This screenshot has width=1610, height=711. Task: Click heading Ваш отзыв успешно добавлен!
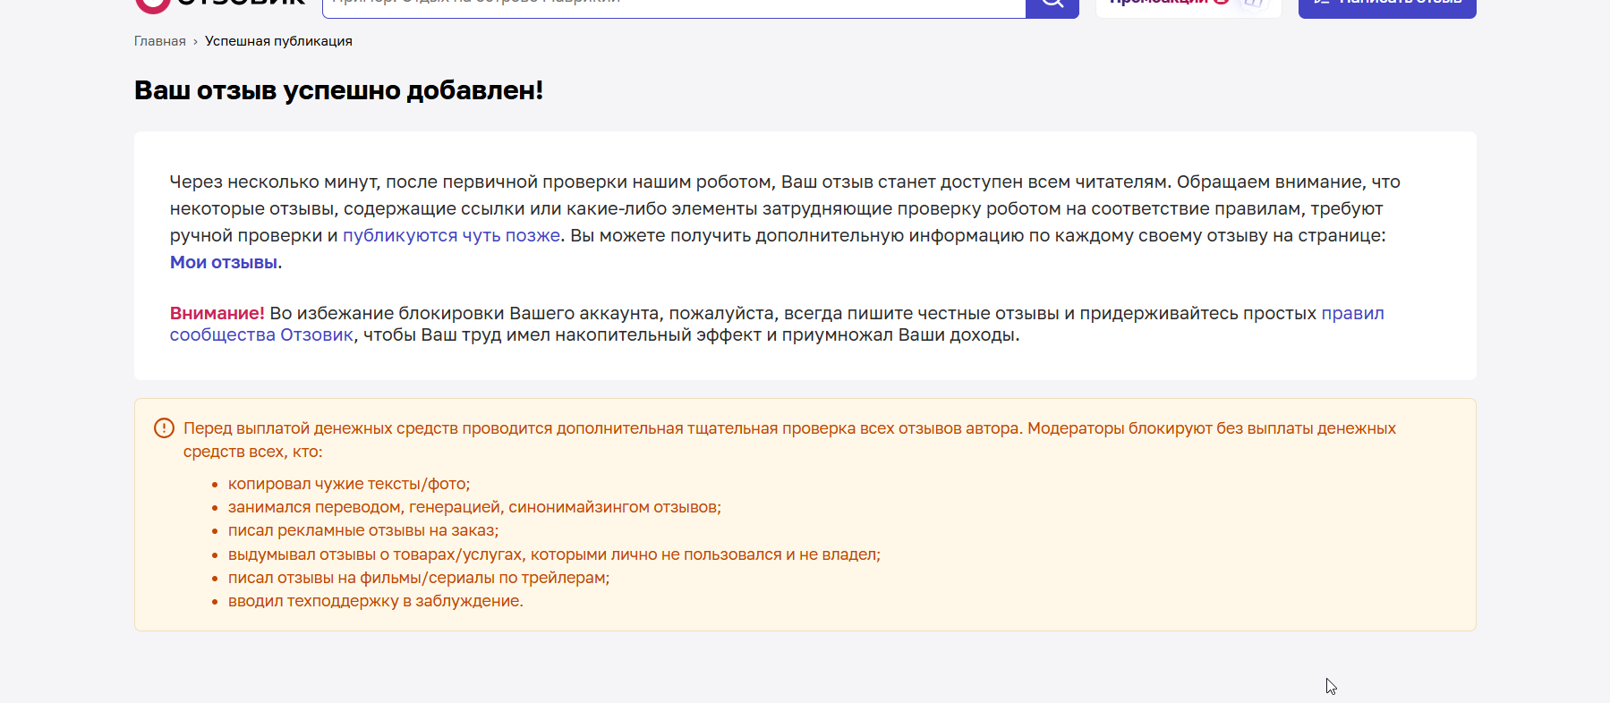[x=338, y=90]
